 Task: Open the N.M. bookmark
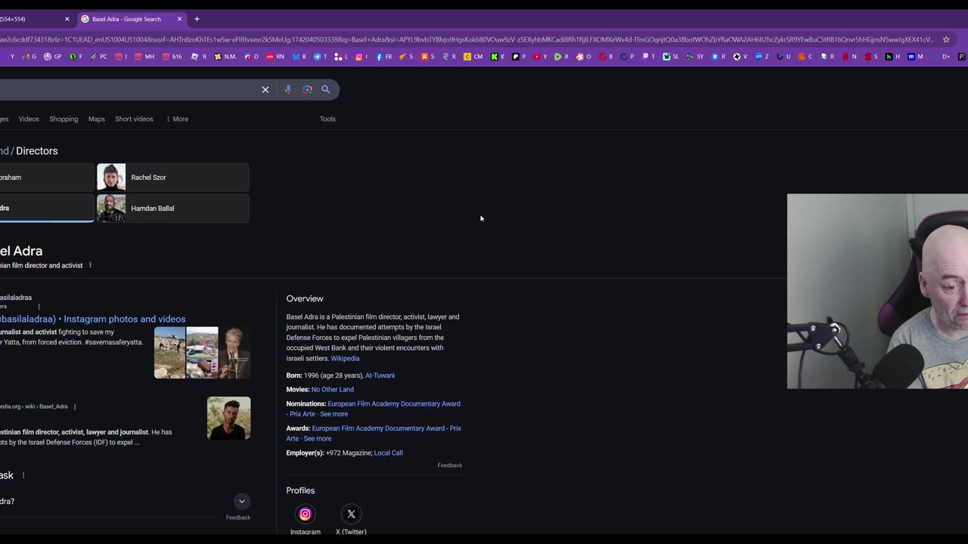coord(225,56)
